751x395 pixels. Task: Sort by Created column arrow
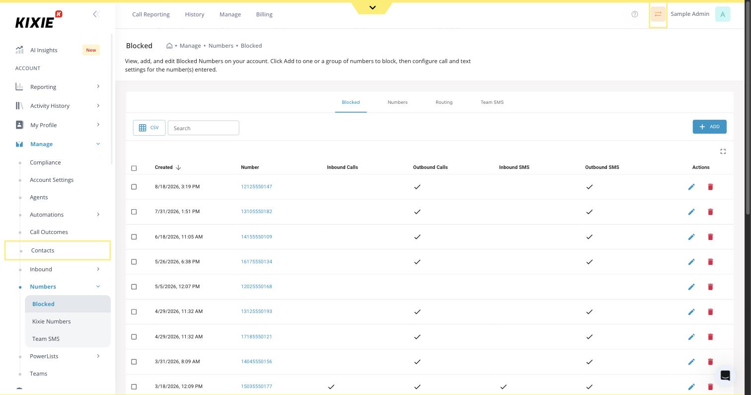(x=178, y=167)
